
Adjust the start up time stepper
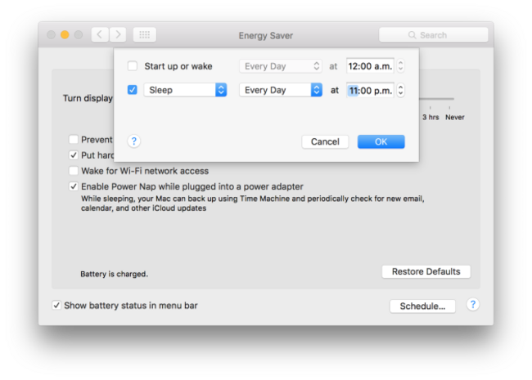click(399, 66)
